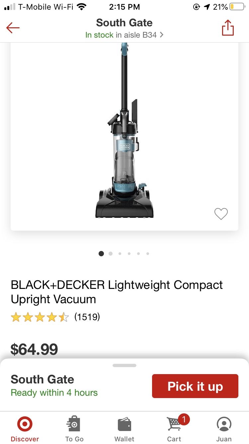The width and height of the screenshot is (249, 444).
Task: Open the share sheet icon
Action: [228, 28]
